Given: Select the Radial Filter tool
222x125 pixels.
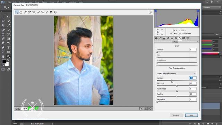Looking at the screenshot, I should pyautogui.click(x=55, y=12).
